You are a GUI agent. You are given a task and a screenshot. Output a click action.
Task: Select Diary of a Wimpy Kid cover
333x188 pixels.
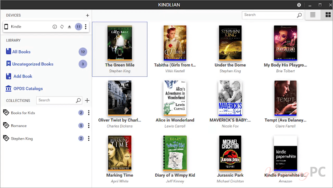tap(175, 153)
